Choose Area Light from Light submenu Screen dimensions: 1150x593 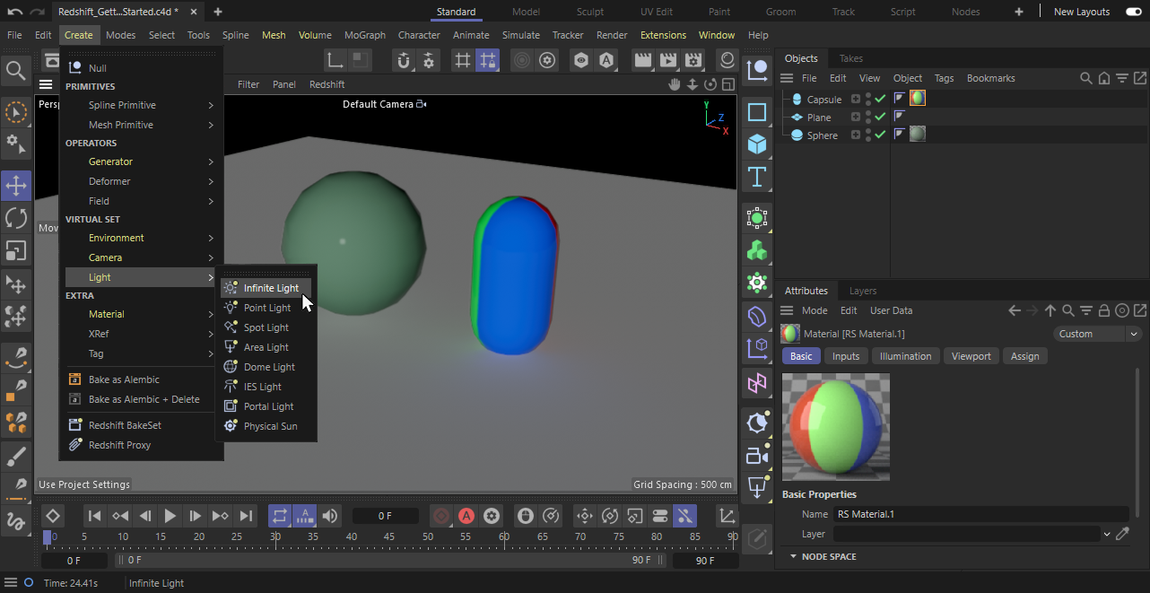point(266,347)
